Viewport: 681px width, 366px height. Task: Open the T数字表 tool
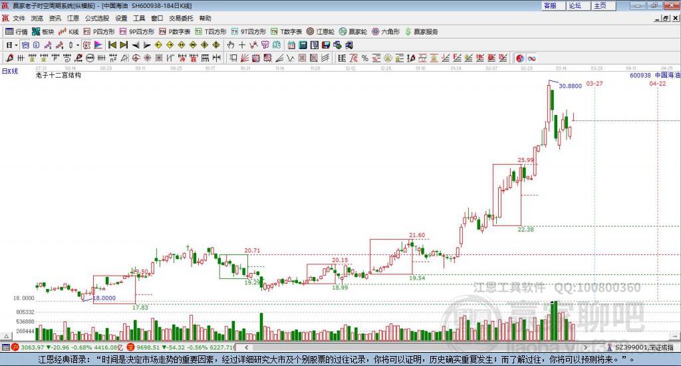tap(286, 32)
